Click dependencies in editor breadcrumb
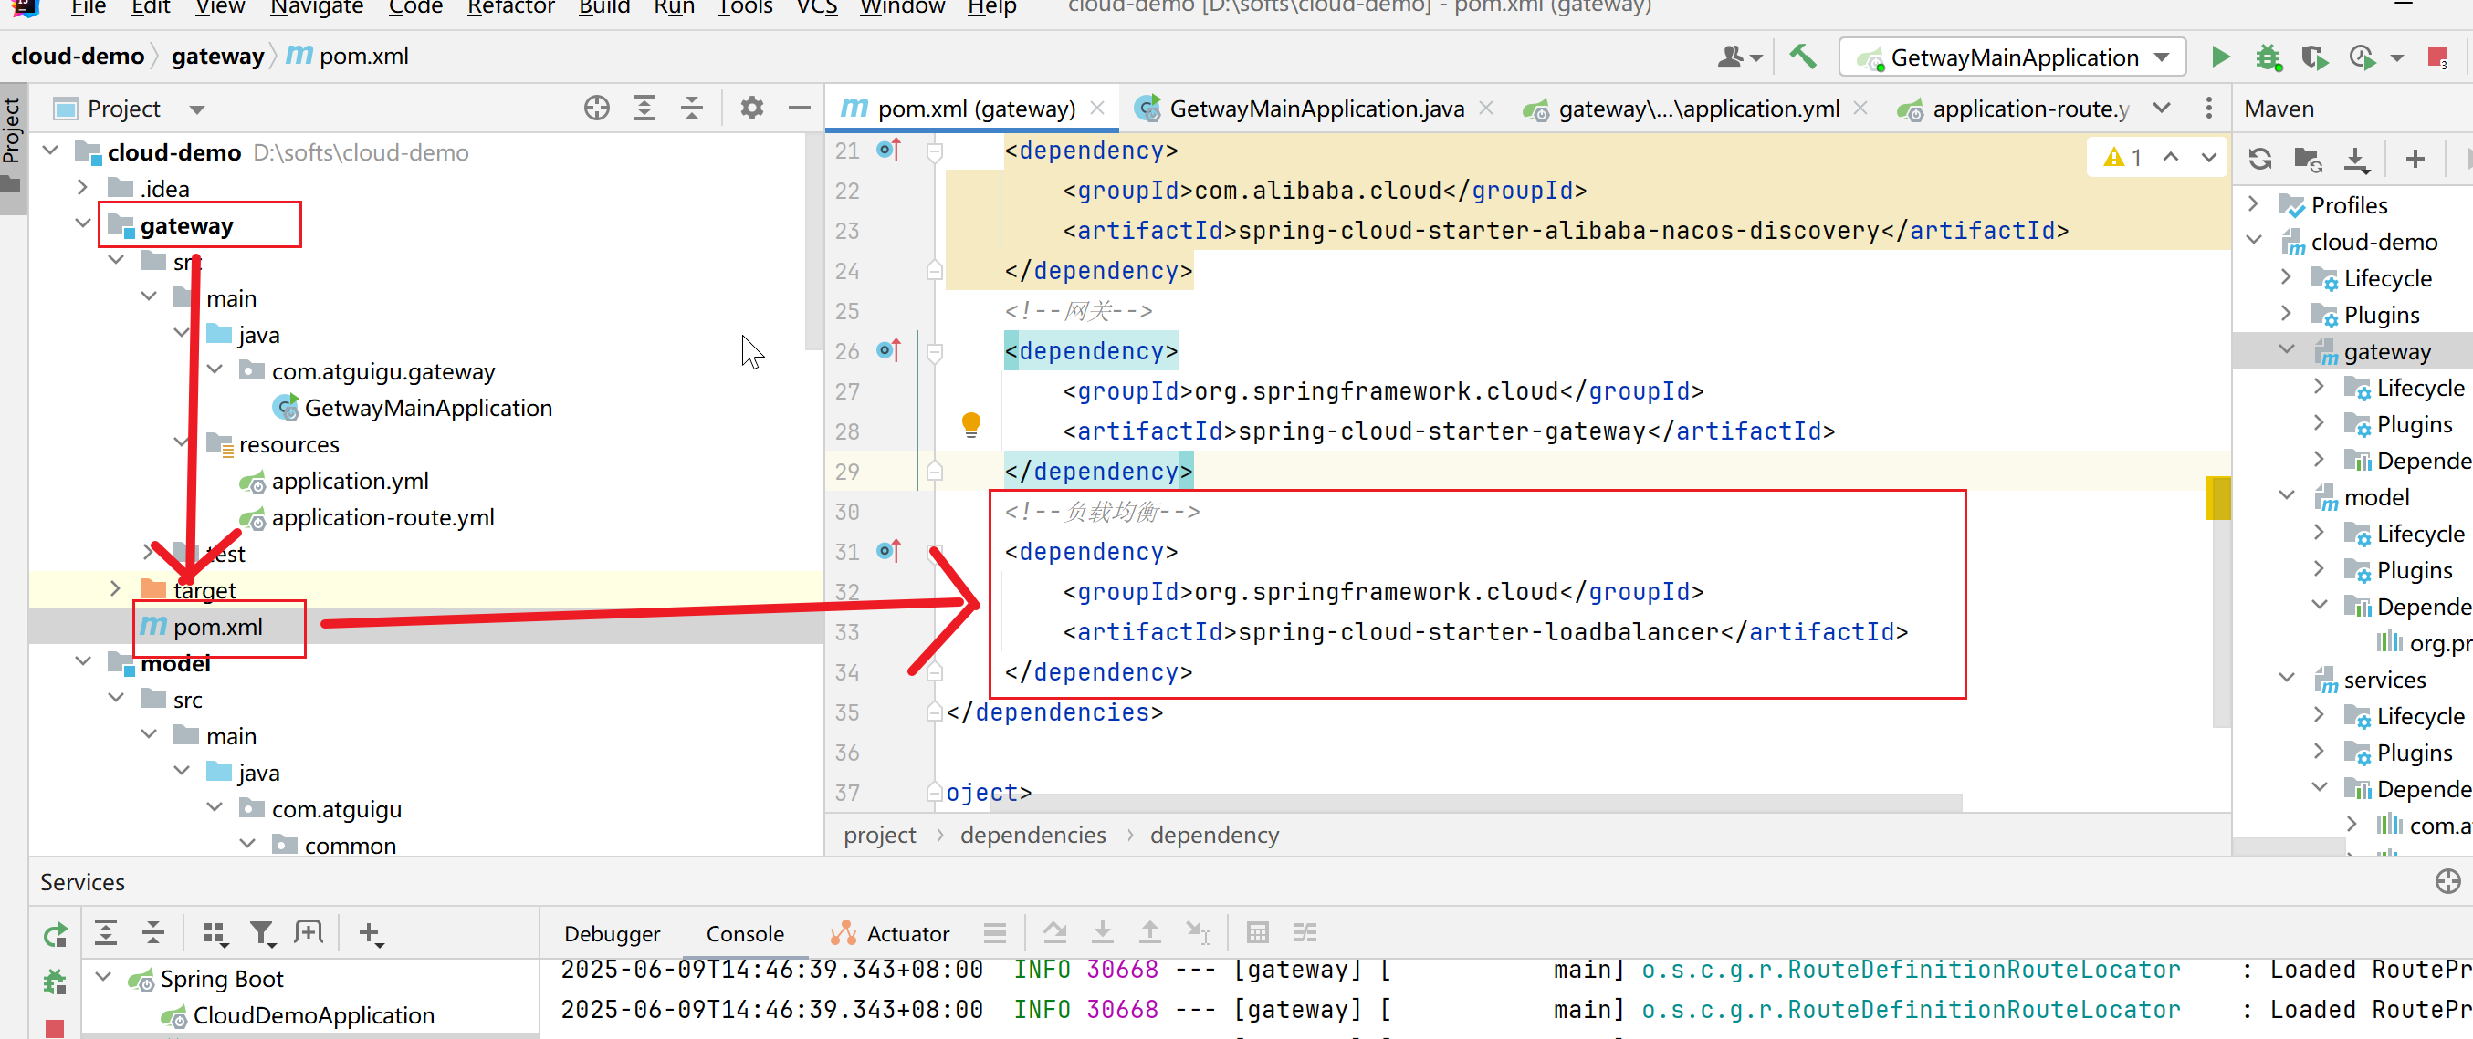 coord(1032,835)
